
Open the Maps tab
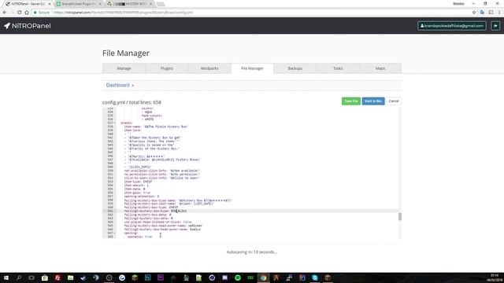pos(380,68)
